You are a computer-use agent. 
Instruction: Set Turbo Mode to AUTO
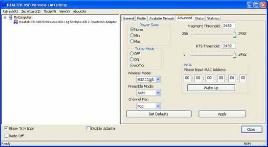[x=132, y=65]
